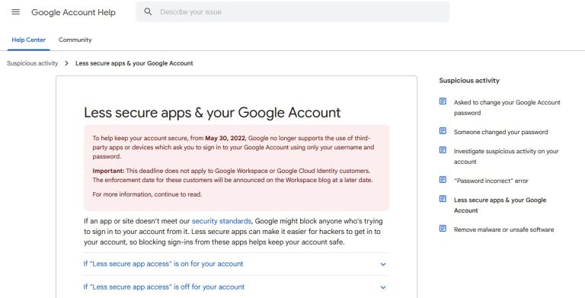Click article icon beside Asked to change password

coord(443,101)
